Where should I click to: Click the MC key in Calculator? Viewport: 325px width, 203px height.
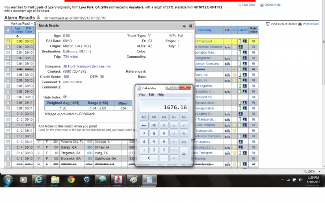144,117
